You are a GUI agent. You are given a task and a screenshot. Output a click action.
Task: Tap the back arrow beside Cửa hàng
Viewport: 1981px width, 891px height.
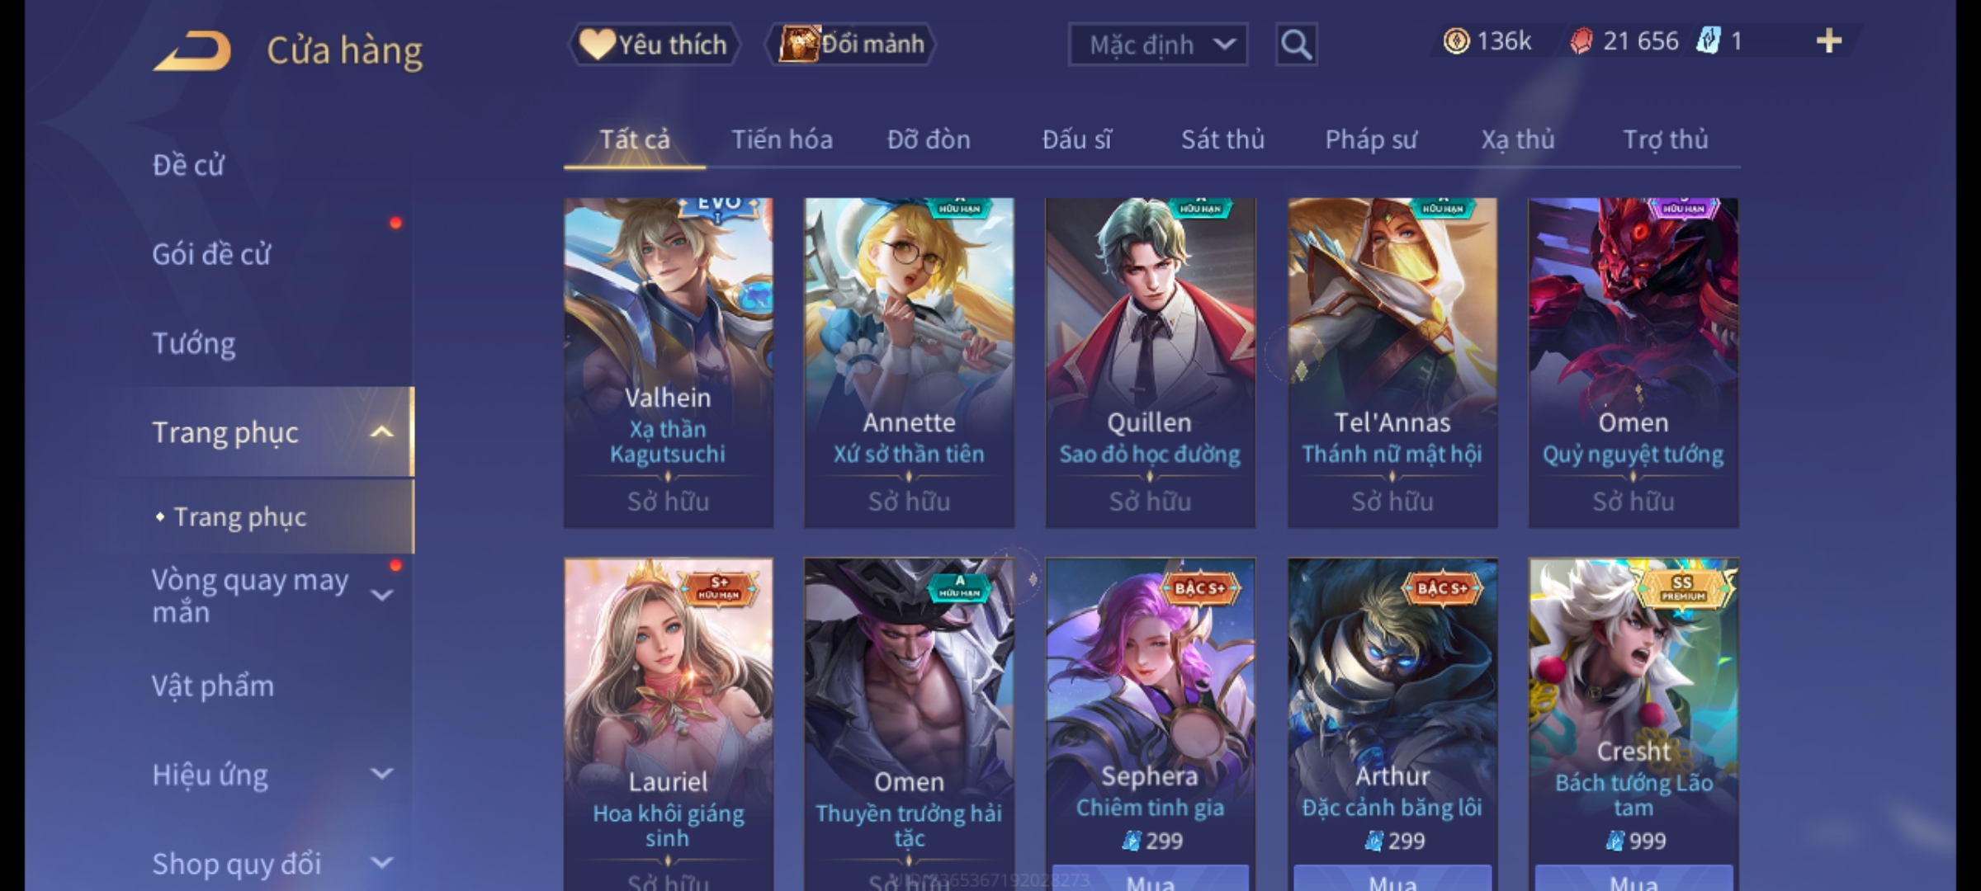(192, 51)
